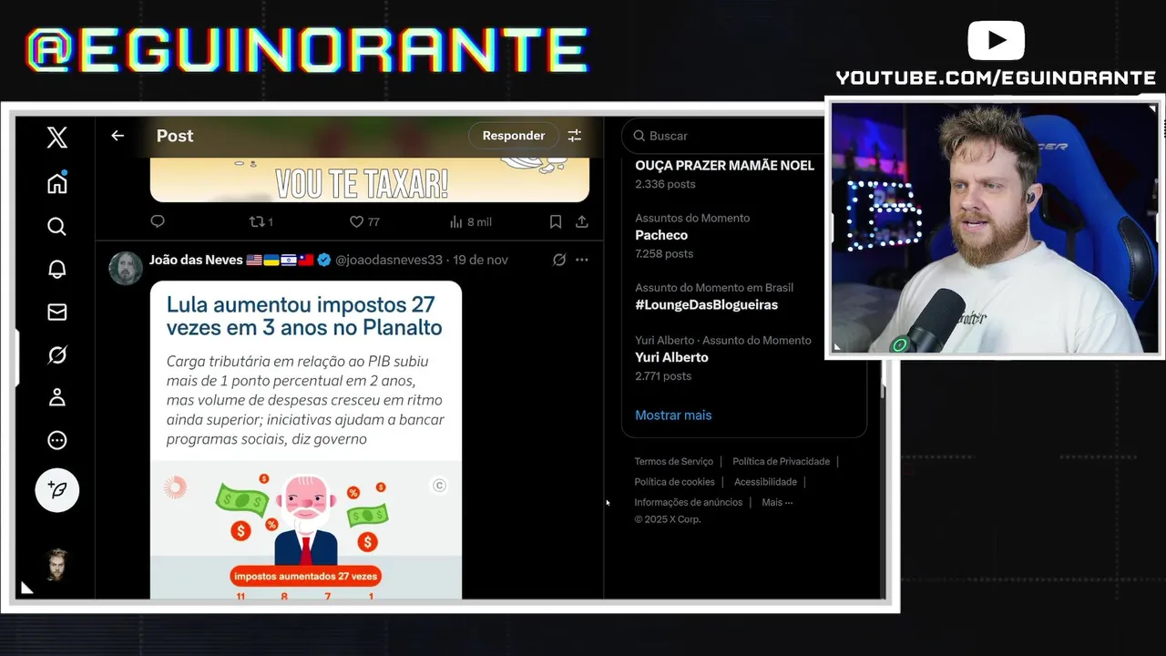Open trend OUÇA PRAZER MAMÃE NOEL
Image resolution: width=1166 pixels, height=656 pixels.
click(x=724, y=166)
